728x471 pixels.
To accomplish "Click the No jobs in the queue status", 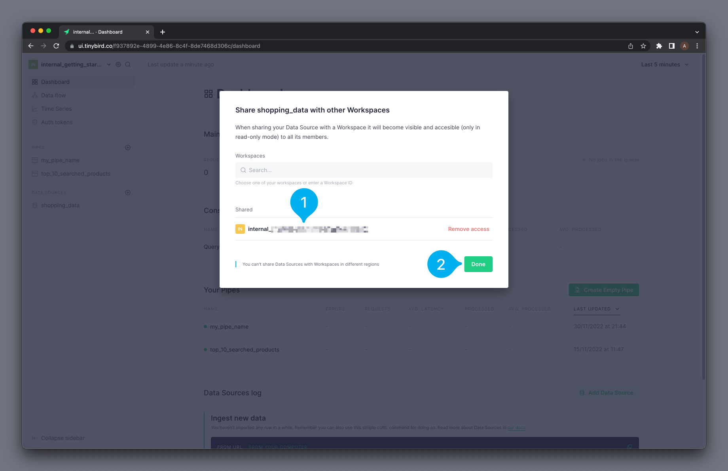I will [x=610, y=160].
